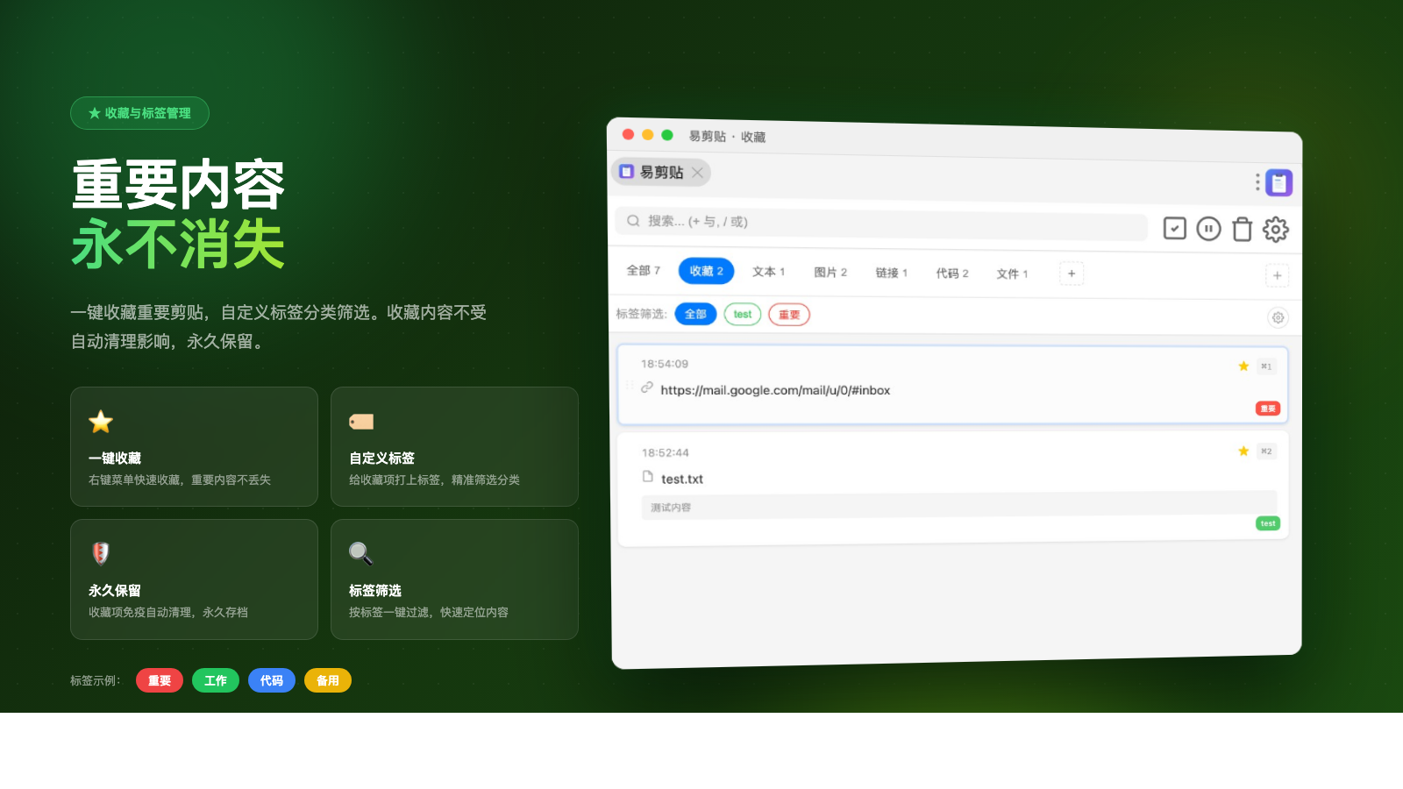Filter by the test tag

(x=742, y=315)
